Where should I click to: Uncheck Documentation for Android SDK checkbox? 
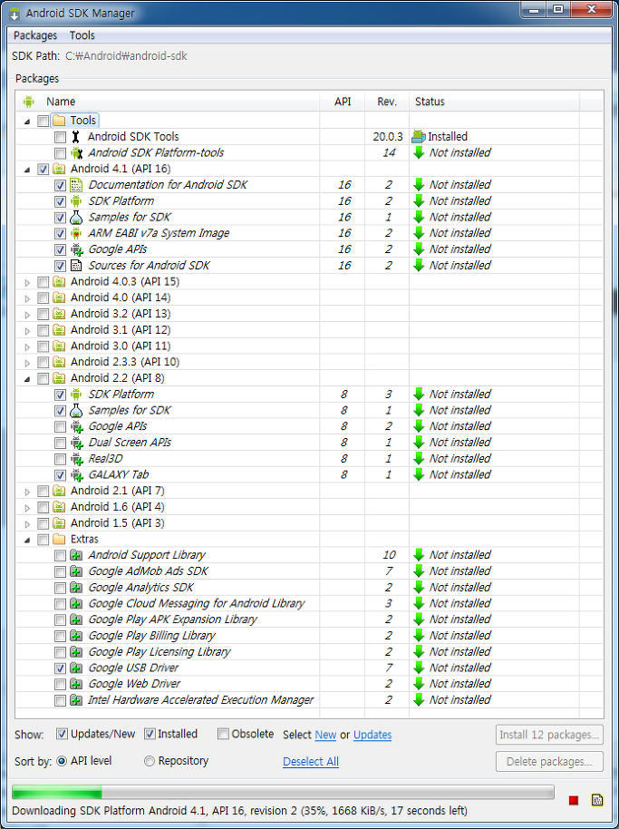60,186
